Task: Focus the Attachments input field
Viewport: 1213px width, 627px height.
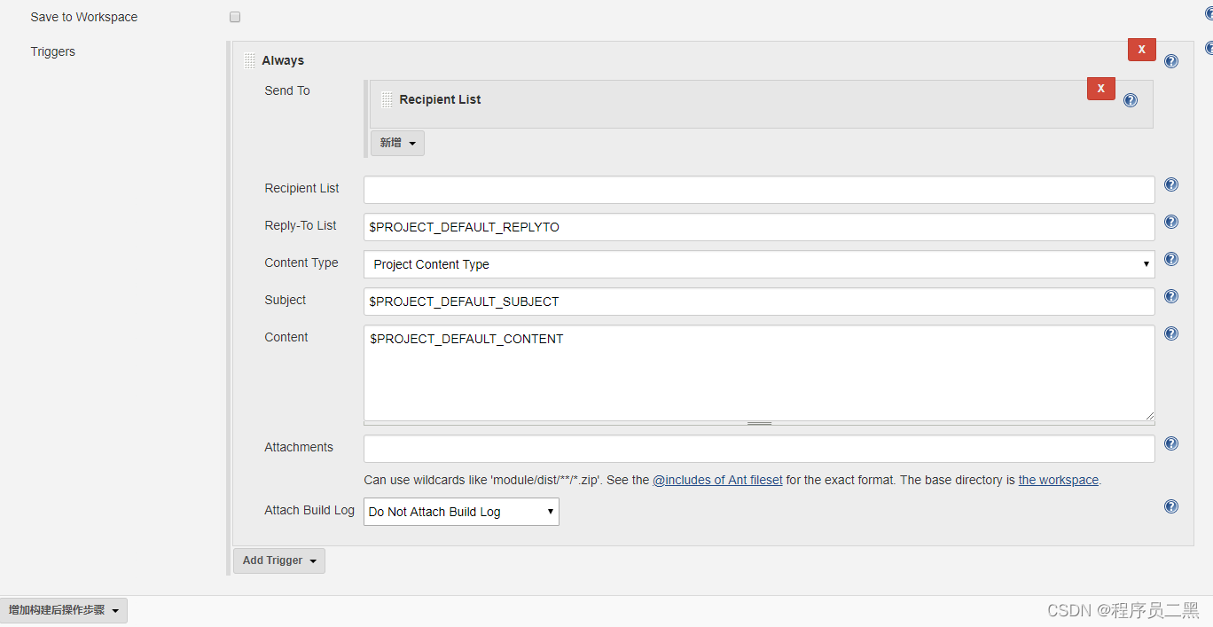Action: [x=759, y=449]
